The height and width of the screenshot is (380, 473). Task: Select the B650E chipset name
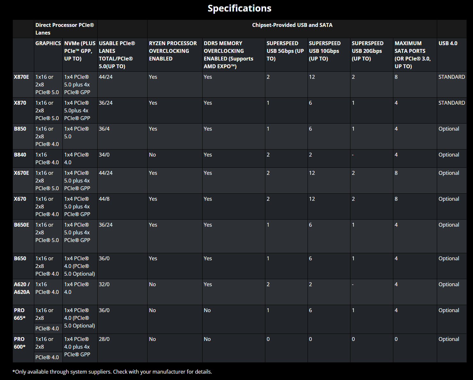pos(21,225)
